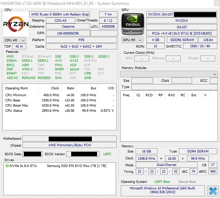Click the tRFC value 560

213,171
